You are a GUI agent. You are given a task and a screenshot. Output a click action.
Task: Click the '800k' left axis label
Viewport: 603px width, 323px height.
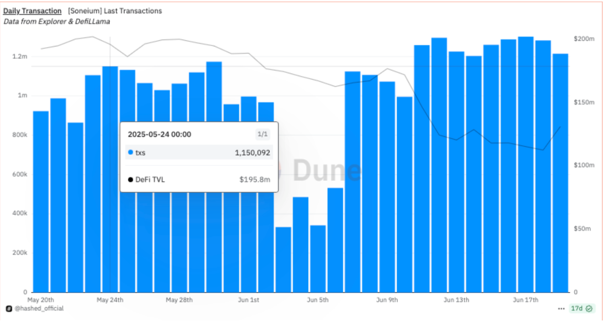coord(20,135)
